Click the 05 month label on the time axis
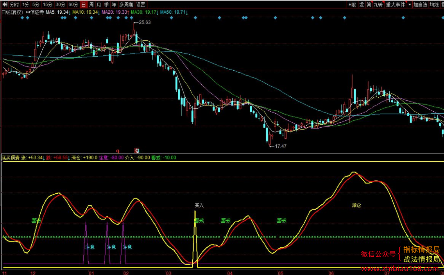The image size is (444, 275). click(x=280, y=273)
